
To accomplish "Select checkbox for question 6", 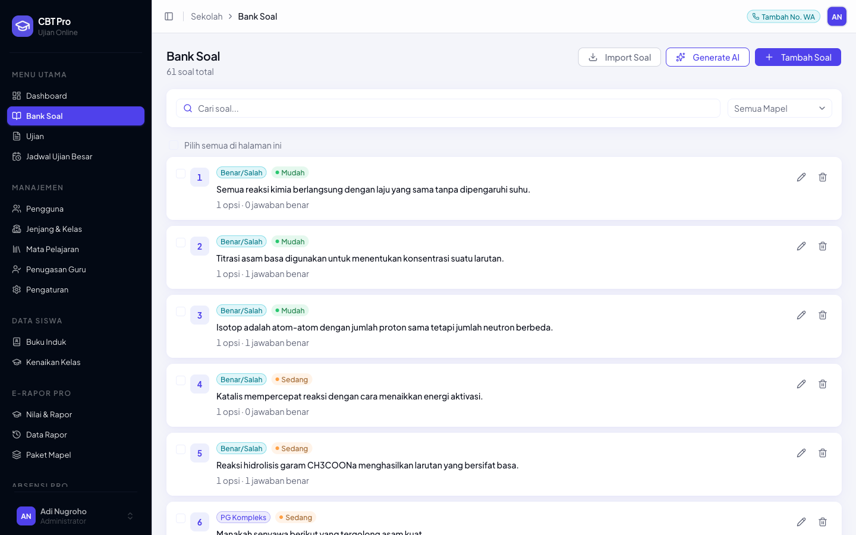I will click(x=181, y=518).
